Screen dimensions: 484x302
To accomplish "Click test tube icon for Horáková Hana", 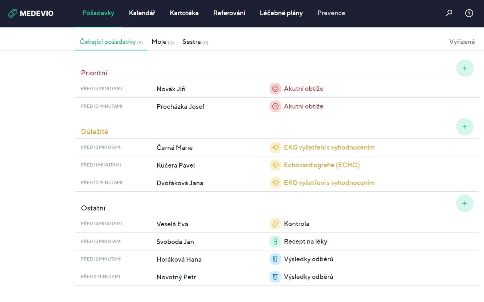I will click(x=275, y=259).
